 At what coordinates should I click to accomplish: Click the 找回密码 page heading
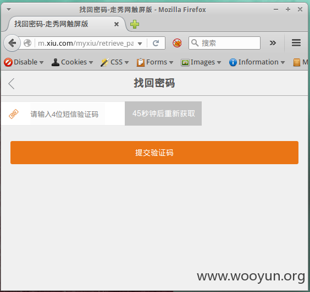[x=154, y=83]
